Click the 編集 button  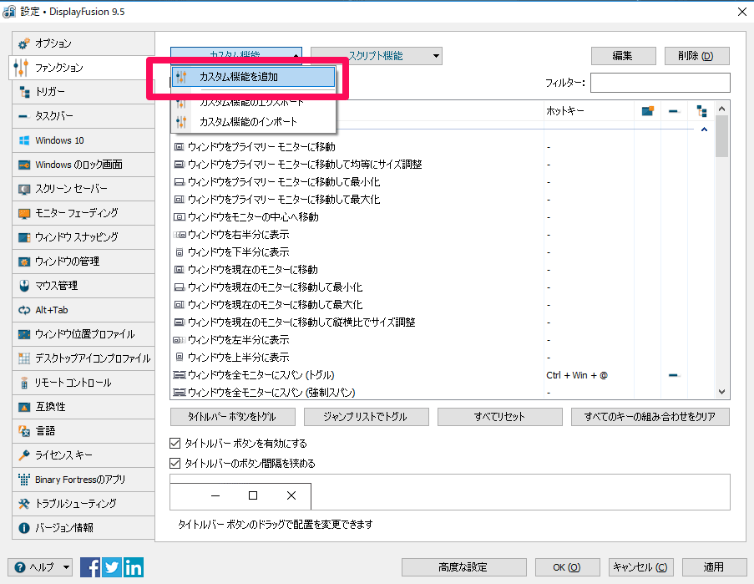[623, 56]
